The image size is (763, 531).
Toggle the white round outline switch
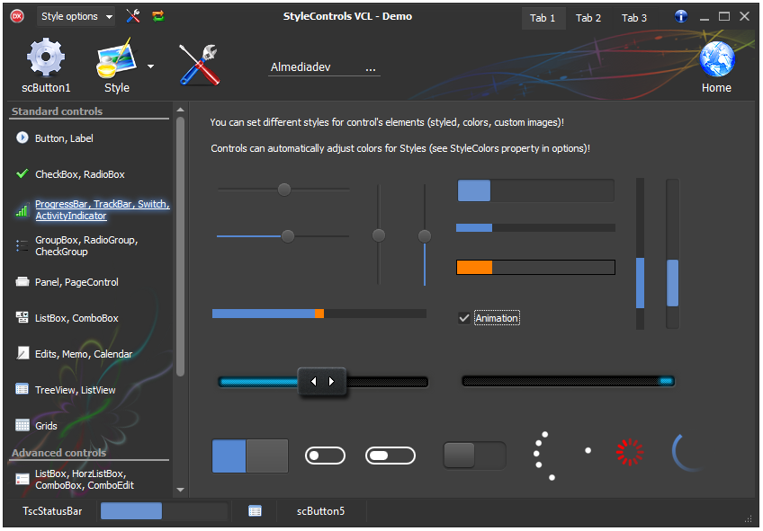pyautogui.click(x=325, y=456)
